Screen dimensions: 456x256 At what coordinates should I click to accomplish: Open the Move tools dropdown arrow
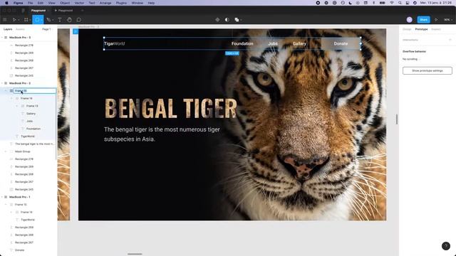[19, 20]
